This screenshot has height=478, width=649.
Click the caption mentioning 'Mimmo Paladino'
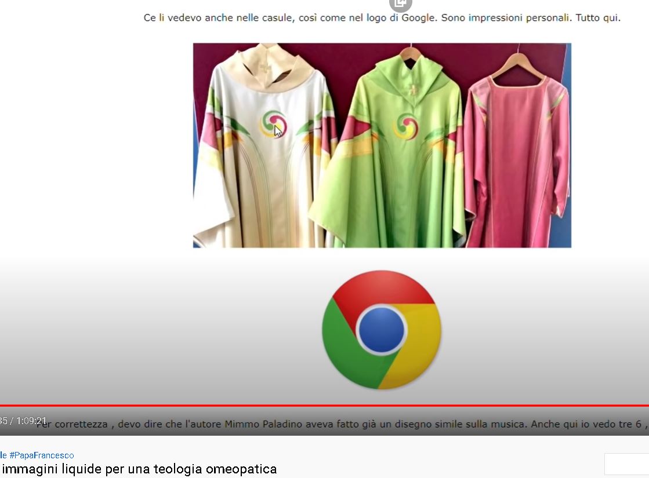pos(342,424)
